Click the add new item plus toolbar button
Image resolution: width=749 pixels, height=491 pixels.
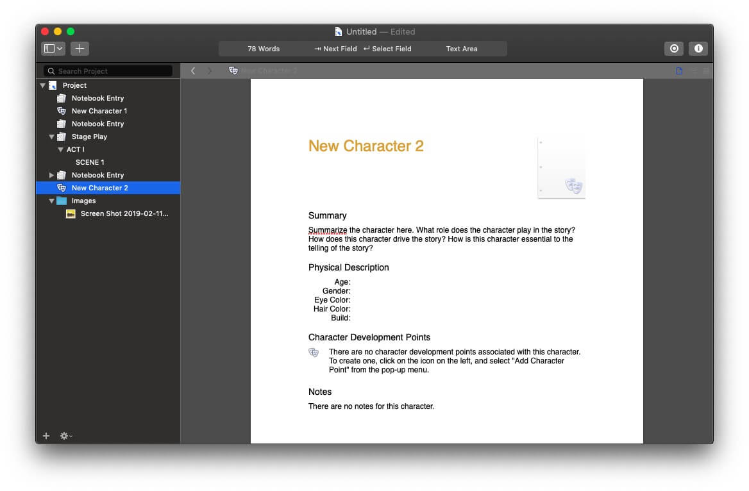tap(80, 48)
